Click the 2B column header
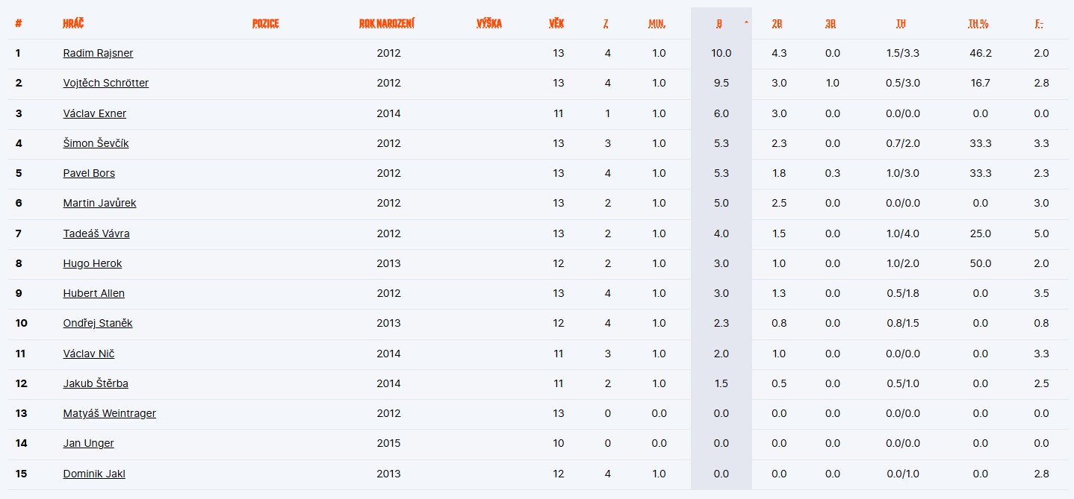The width and height of the screenshot is (1074, 499). point(777,24)
